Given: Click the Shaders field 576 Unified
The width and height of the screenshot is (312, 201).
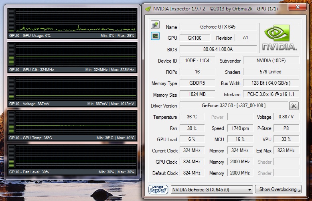Looking at the screenshot, I should (x=271, y=72).
